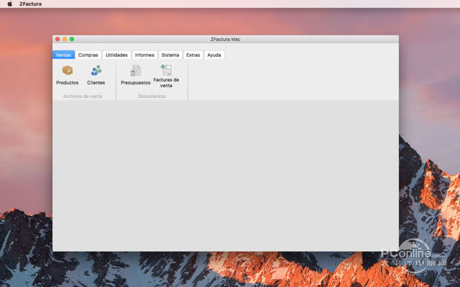Open the Ayuda tab
Viewport: 460px width, 287px height.
tap(214, 54)
